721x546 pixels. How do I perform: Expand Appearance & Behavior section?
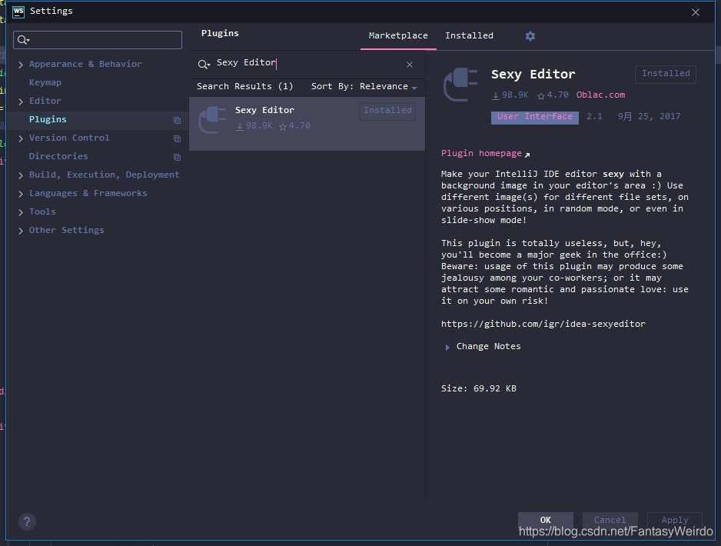(21, 65)
